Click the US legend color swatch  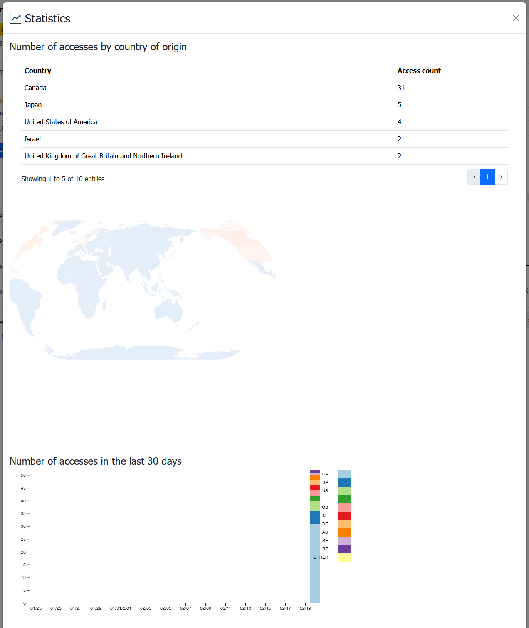[x=344, y=491]
